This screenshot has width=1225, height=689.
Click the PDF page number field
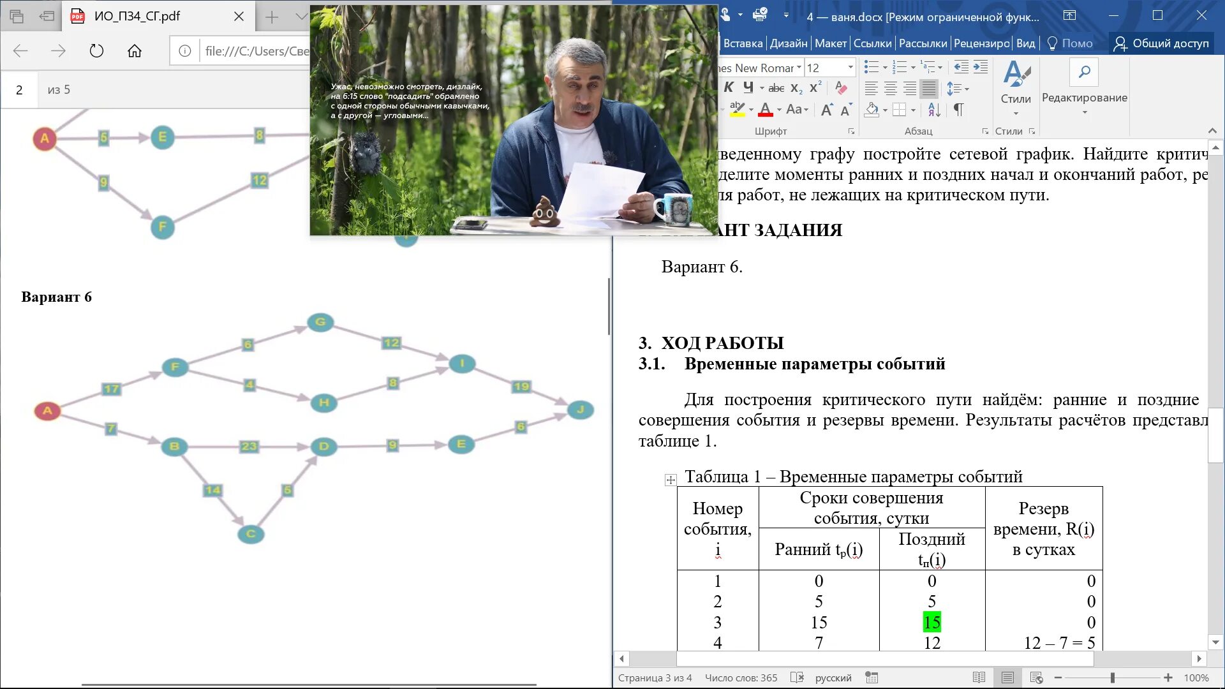(20, 90)
